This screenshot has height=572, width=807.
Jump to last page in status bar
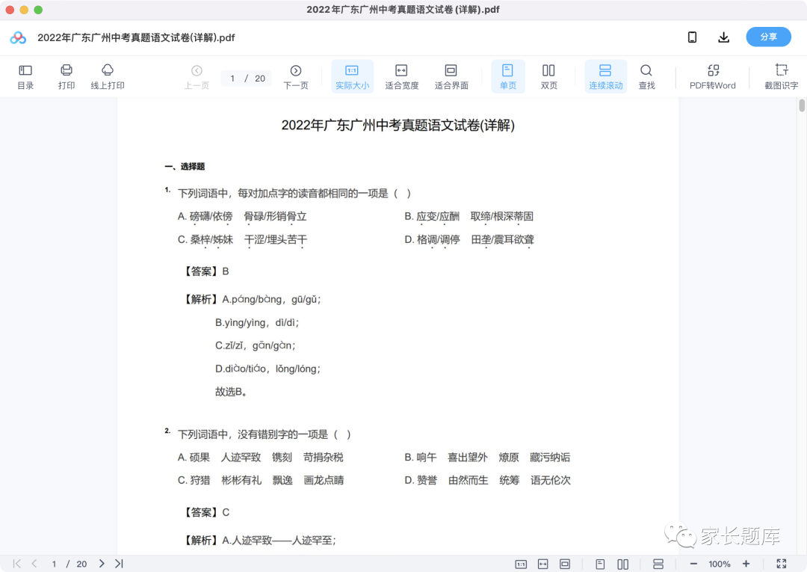click(x=119, y=564)
